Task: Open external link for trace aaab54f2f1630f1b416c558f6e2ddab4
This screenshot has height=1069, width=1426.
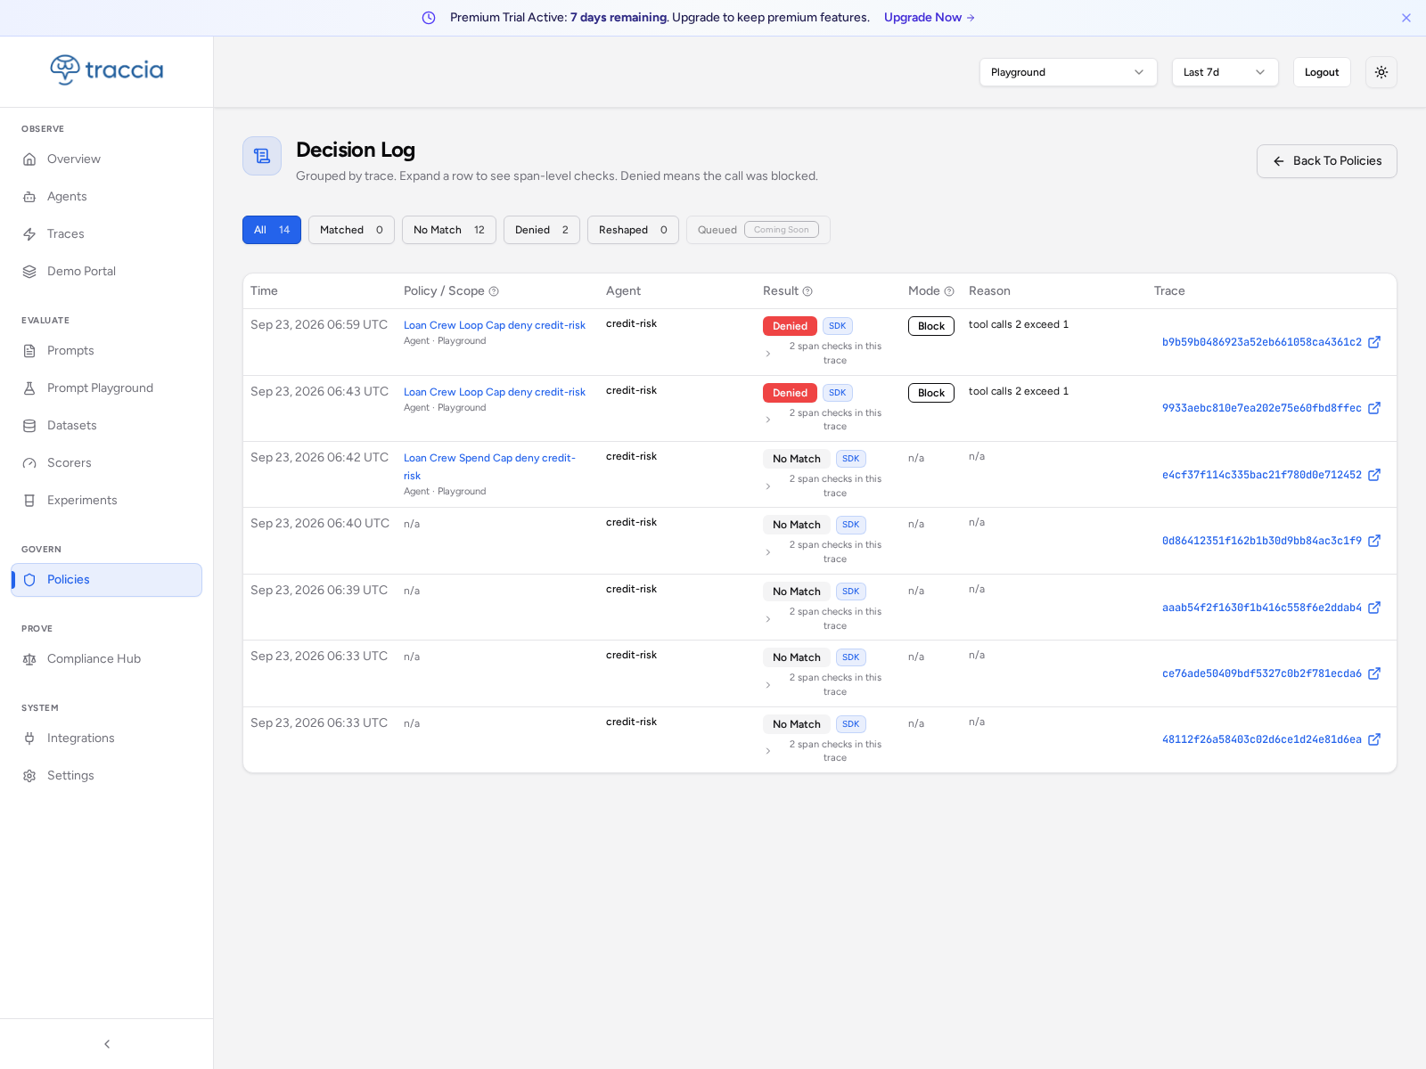Action: [x=1374, y=608]
